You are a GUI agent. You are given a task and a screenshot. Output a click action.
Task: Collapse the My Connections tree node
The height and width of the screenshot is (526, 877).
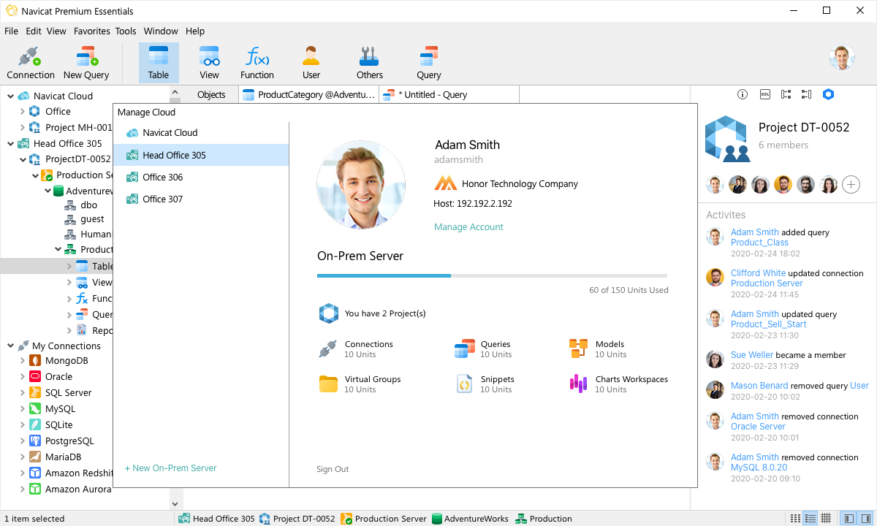[x=10, y=346]
